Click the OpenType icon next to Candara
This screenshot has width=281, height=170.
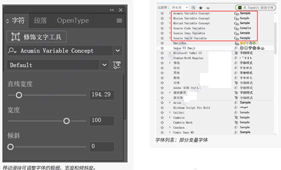pos(236,127)
